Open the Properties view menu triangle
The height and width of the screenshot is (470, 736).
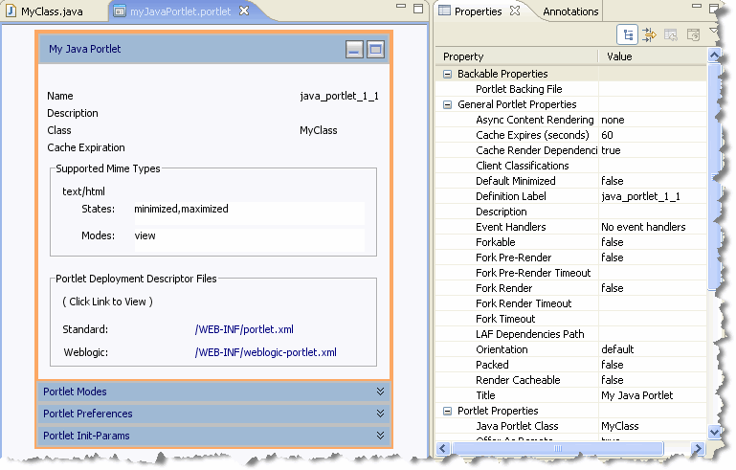(x=713, y=31)
